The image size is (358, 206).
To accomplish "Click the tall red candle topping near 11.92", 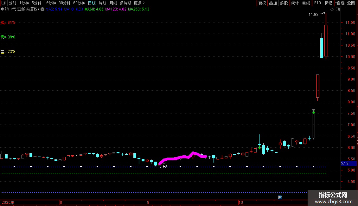I will coord(326,41).
